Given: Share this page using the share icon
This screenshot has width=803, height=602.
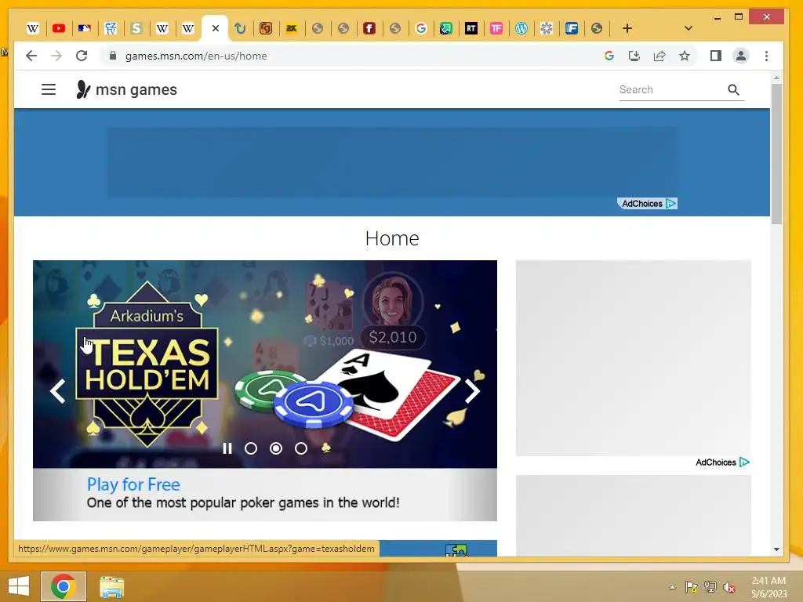Looking at the screenshot, I should [659, 56].
